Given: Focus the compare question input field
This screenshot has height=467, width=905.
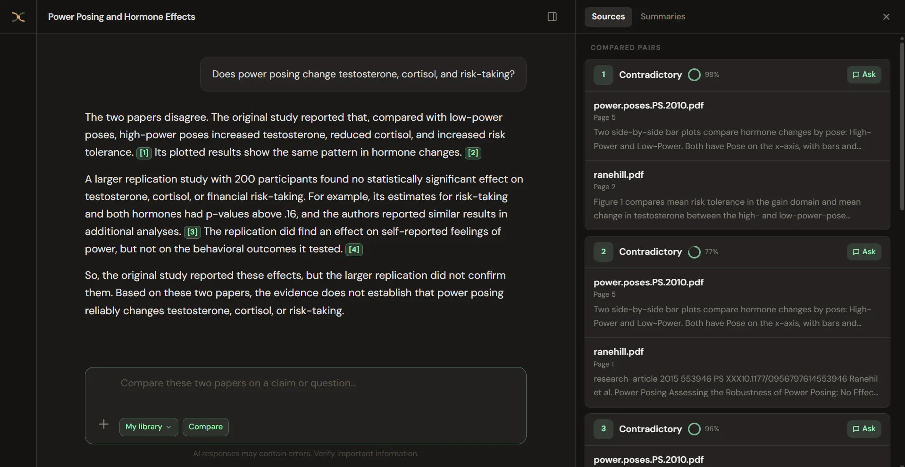Looking at the screenshot, I should 306,383.
